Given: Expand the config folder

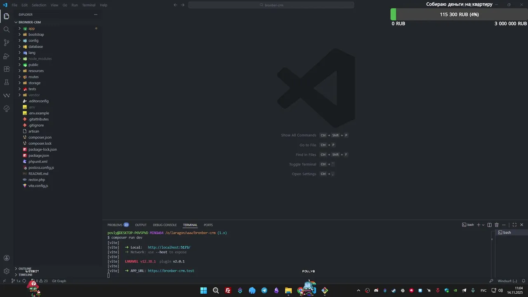Looking at the screenshot, I should click(x=19, y=40).
